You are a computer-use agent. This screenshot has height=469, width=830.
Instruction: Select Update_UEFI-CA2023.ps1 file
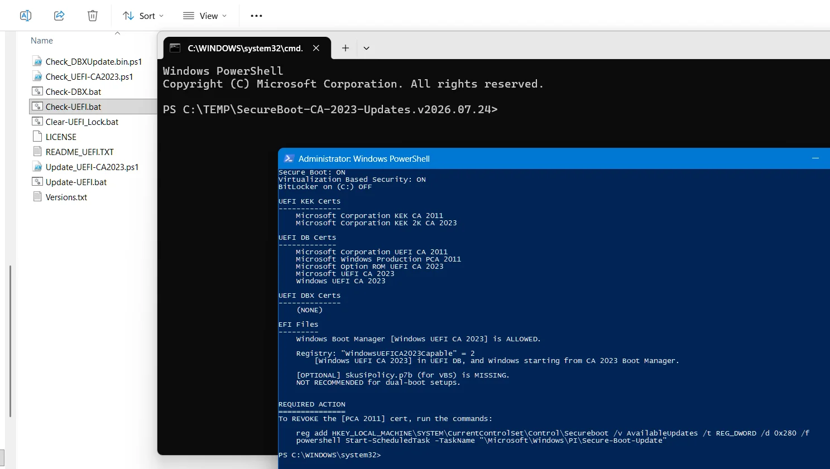tap(93, 167)
